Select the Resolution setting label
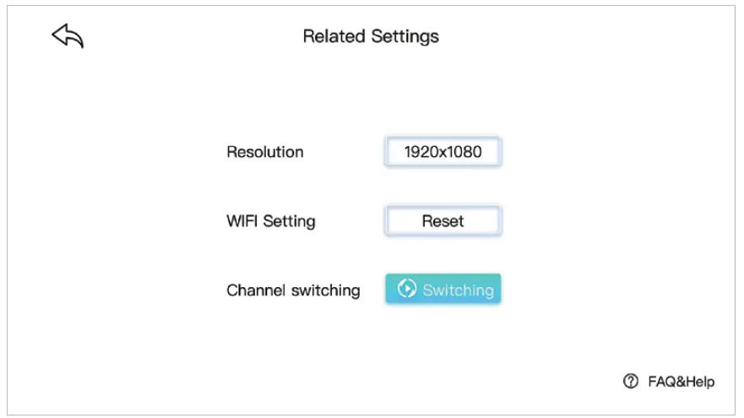Image resolution: width=744 pixels, height=418 pixels. [264, 152]
